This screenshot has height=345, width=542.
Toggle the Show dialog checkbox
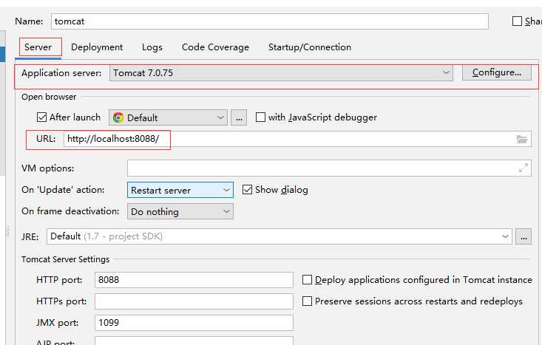[247, 190]
